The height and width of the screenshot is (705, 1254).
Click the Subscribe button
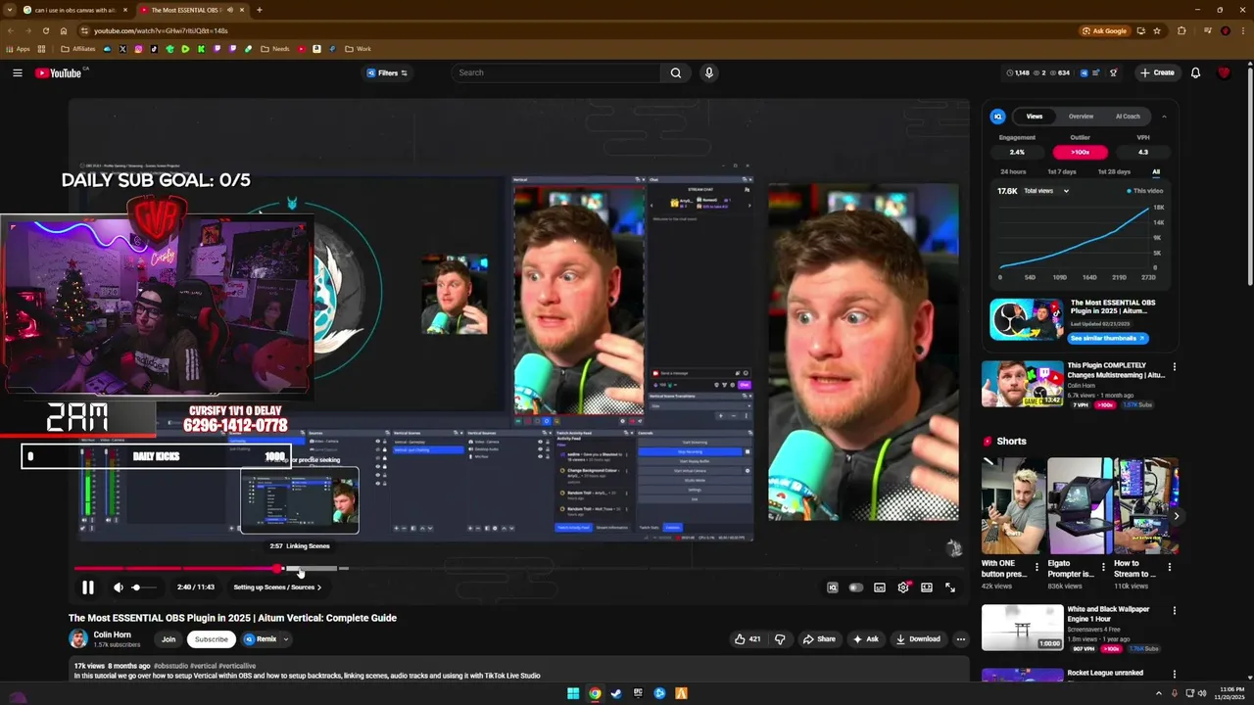pyautogui.click(x=211, y=639)
